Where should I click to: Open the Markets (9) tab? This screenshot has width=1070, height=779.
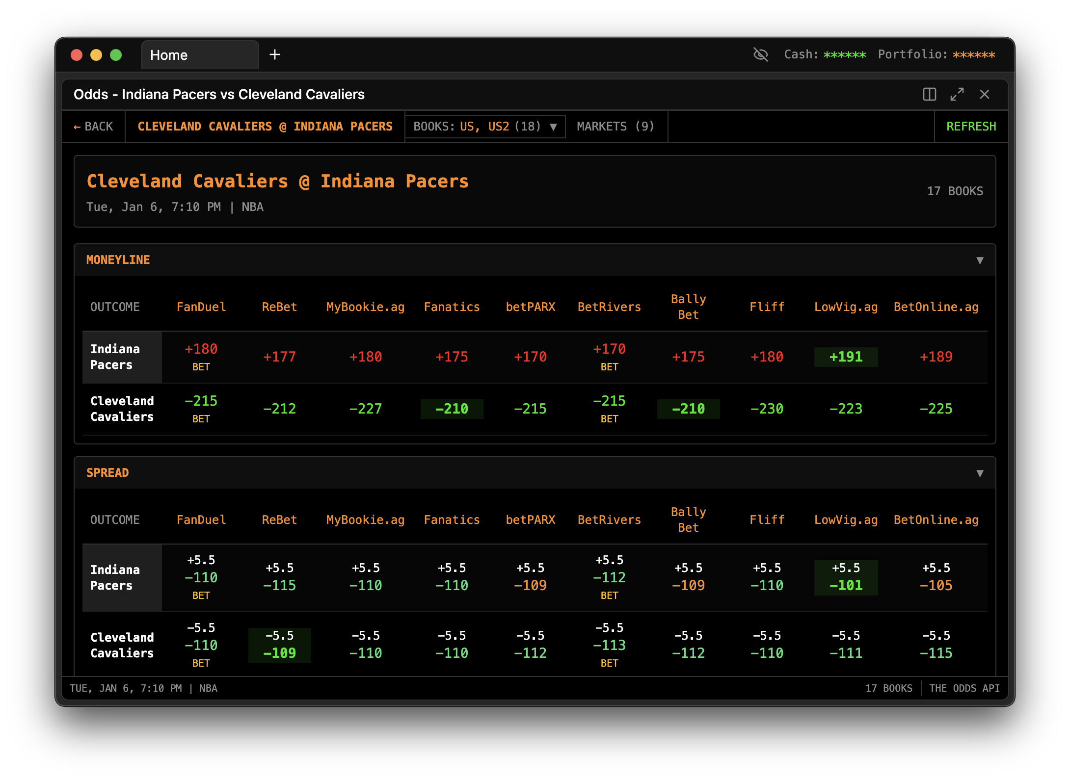(x=615, y=127)
